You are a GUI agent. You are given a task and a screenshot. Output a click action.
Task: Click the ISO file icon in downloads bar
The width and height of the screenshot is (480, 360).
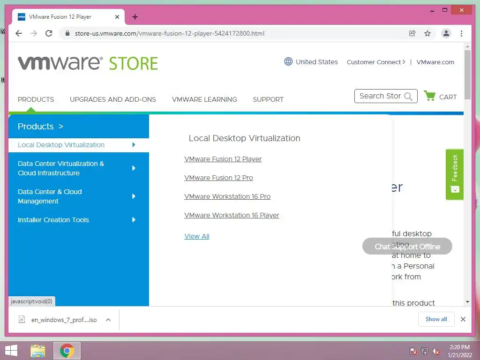(22, 319)
